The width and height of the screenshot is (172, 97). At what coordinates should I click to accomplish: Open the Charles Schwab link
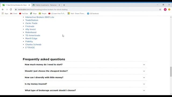pos(33,44)
